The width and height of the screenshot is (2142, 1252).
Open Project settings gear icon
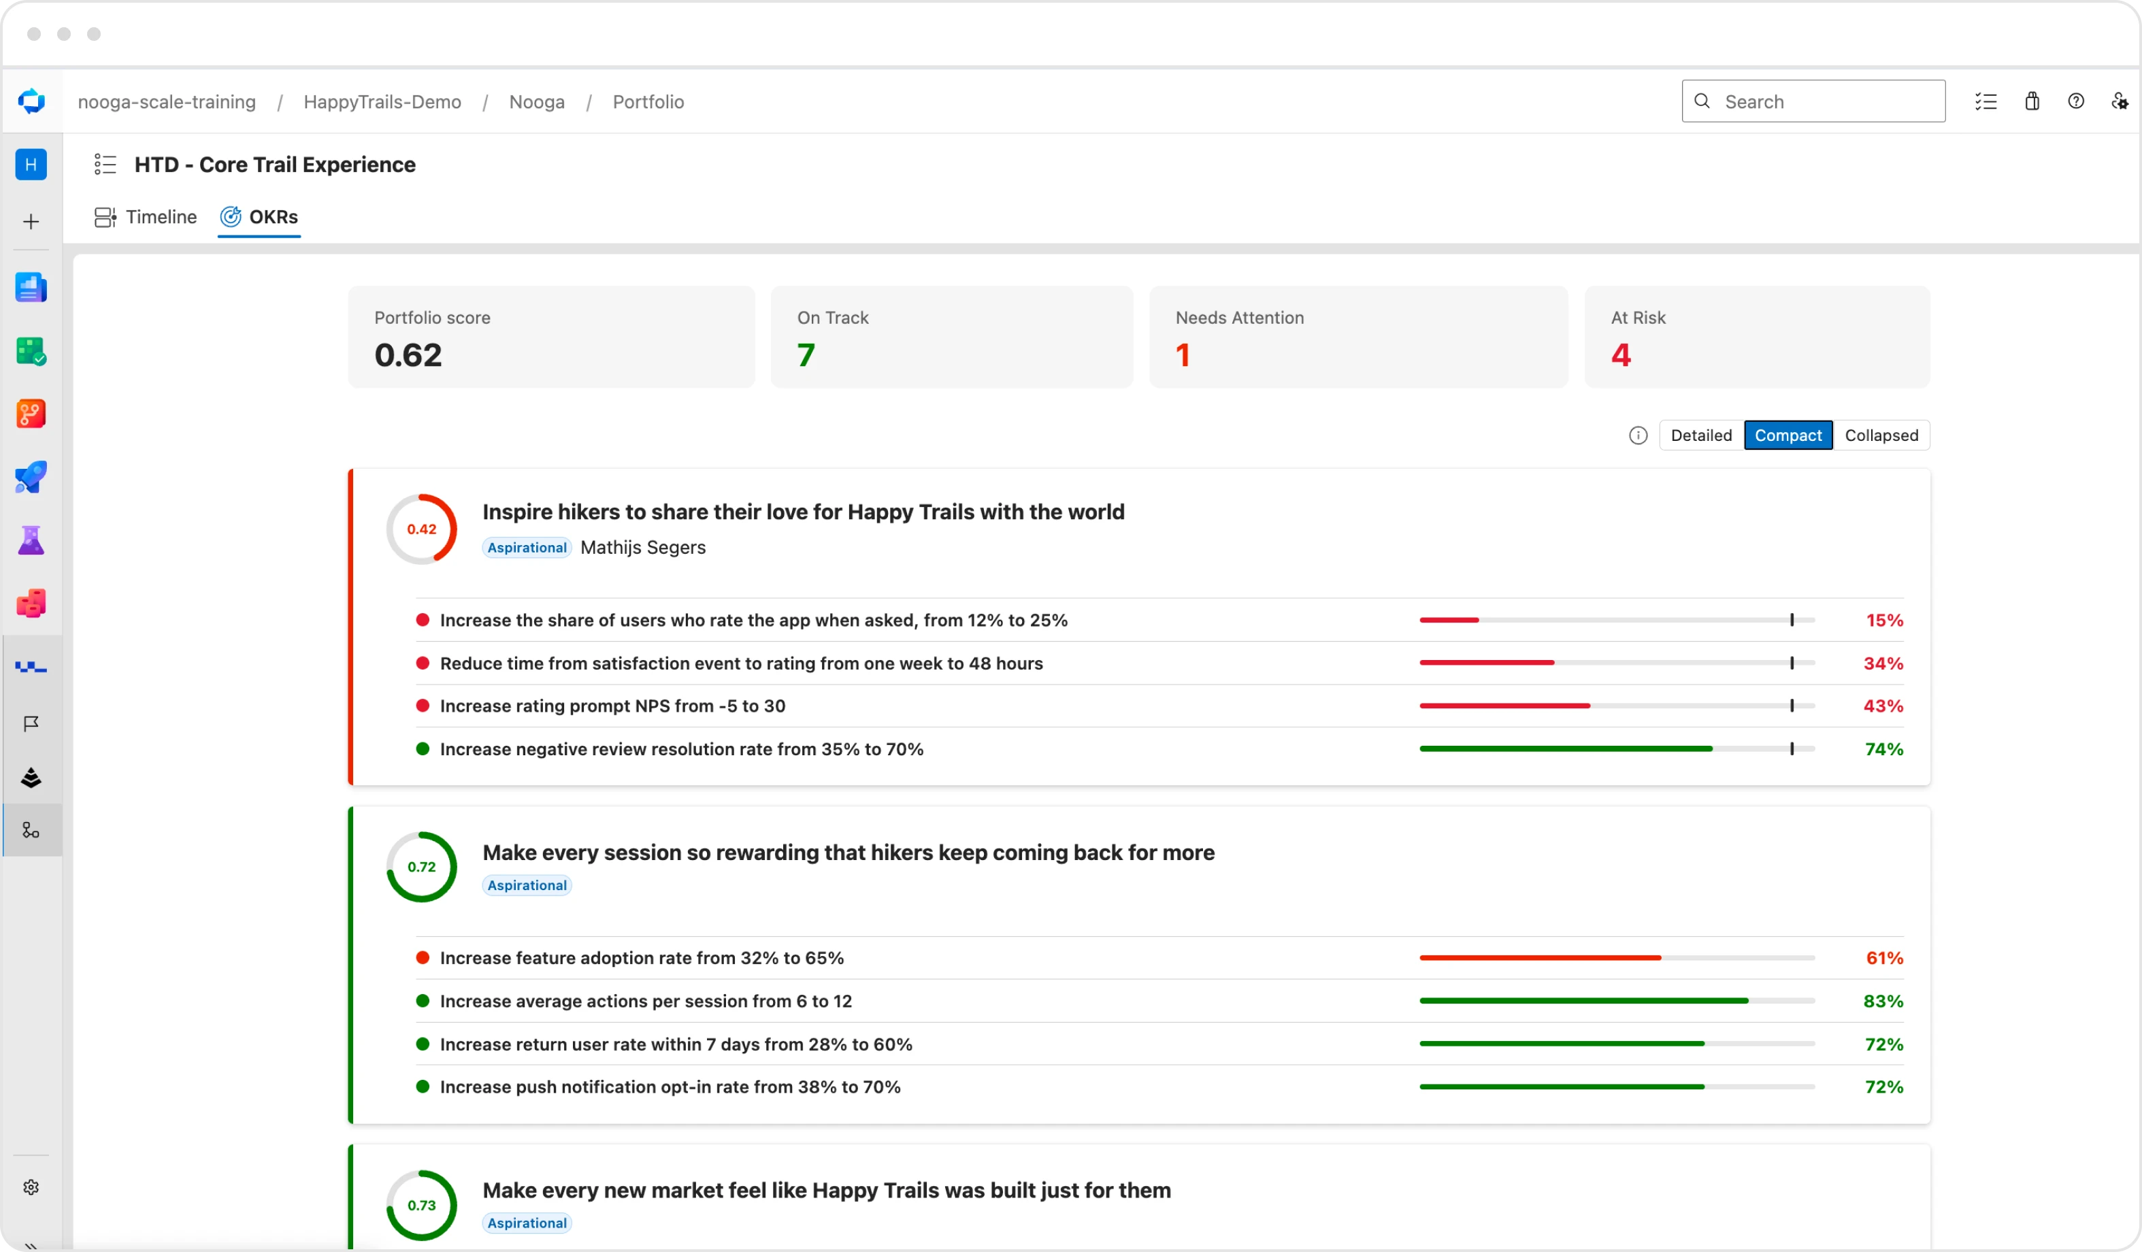coord(31,1187)
